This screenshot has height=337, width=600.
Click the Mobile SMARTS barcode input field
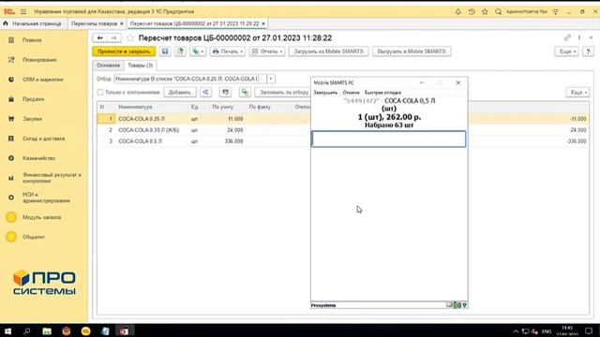pos(389,139)
